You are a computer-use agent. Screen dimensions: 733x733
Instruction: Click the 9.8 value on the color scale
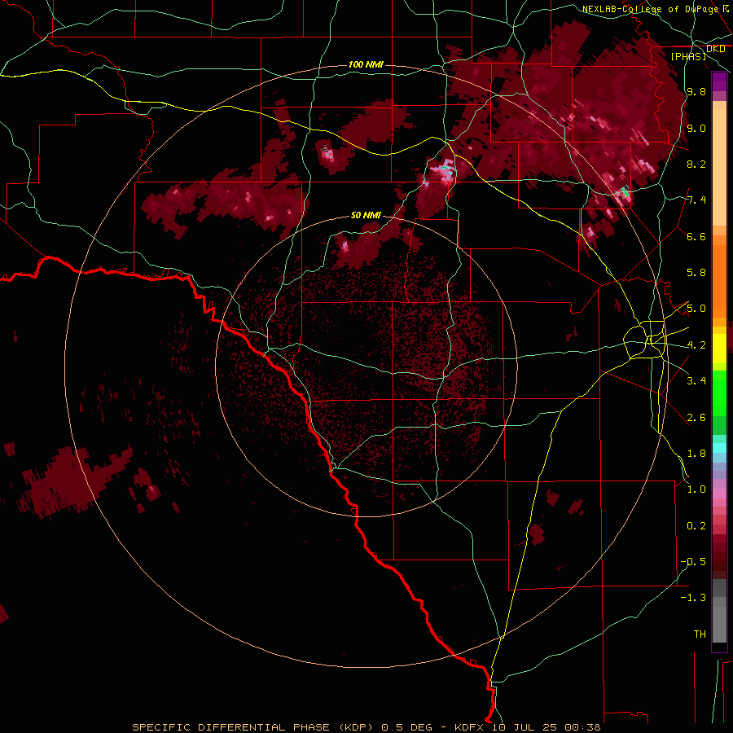[x=696, y=92]
